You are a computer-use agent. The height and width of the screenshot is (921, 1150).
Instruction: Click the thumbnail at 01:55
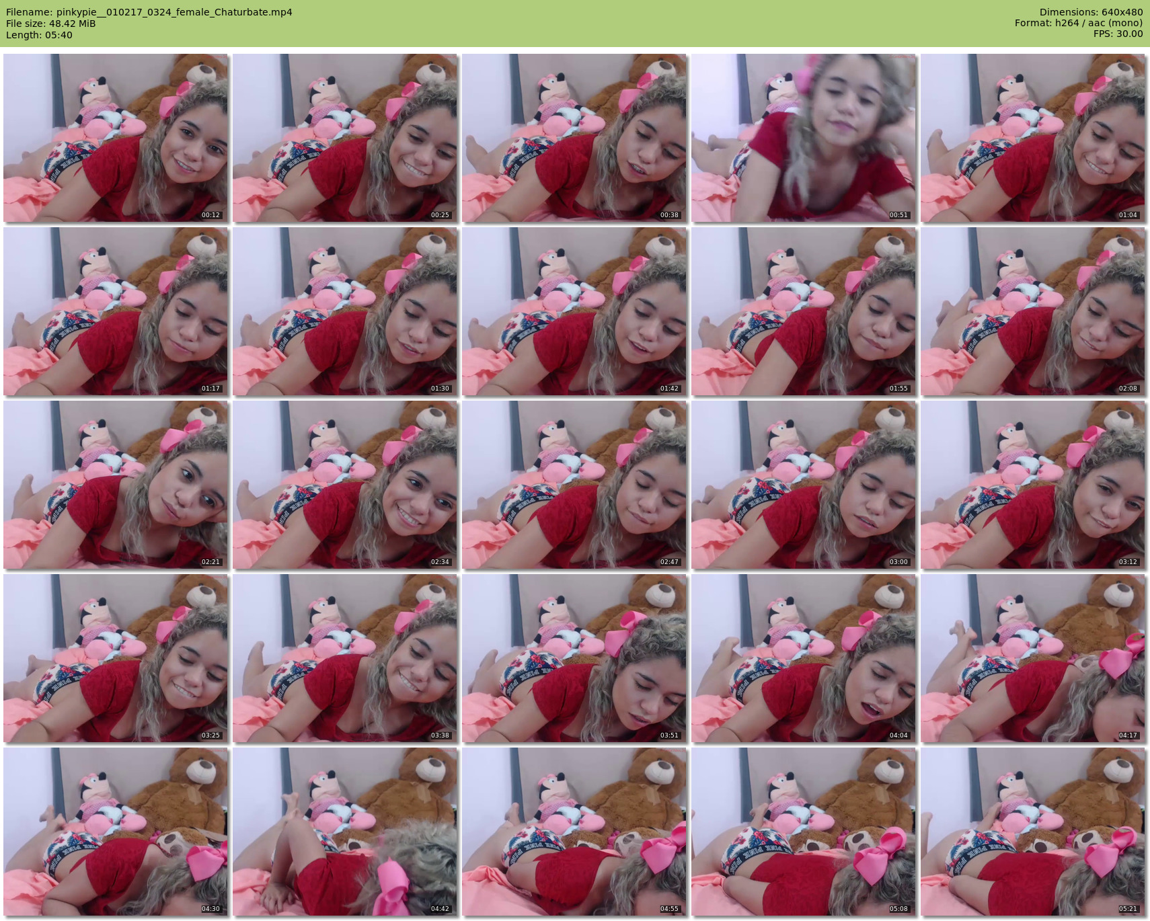(804, 311)
